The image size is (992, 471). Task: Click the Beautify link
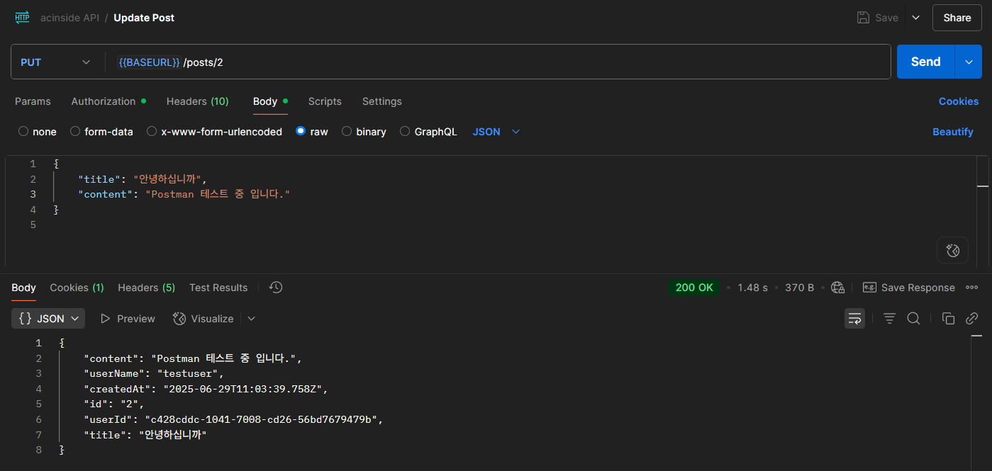[x=952, y=132]
